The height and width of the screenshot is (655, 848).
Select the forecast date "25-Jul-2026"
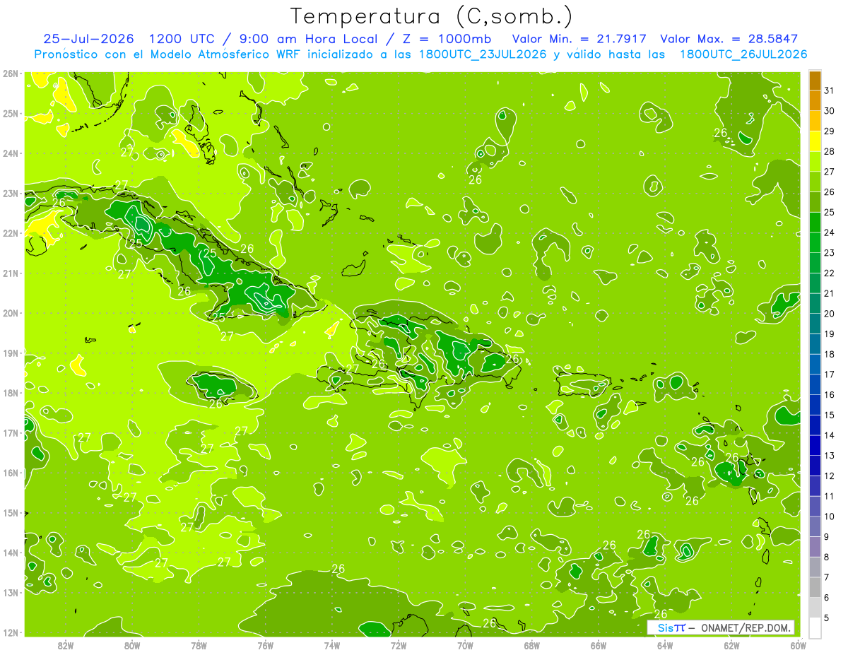88,39
